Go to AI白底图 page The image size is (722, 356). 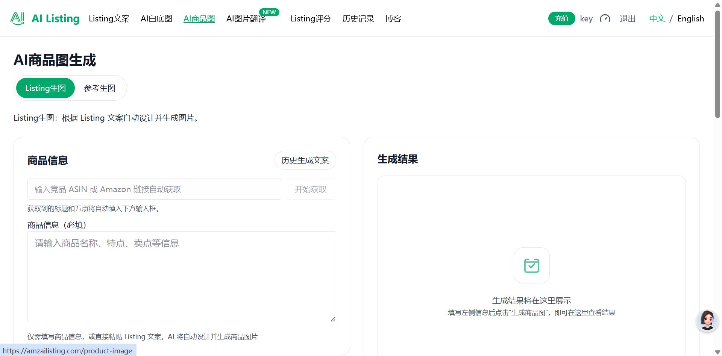pos(156,18)
